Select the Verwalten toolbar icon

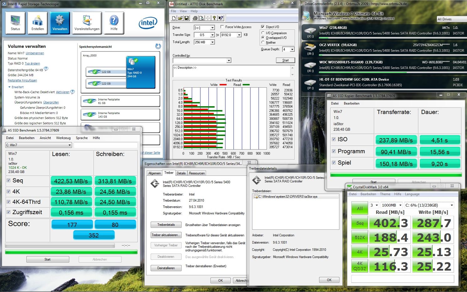60,23
